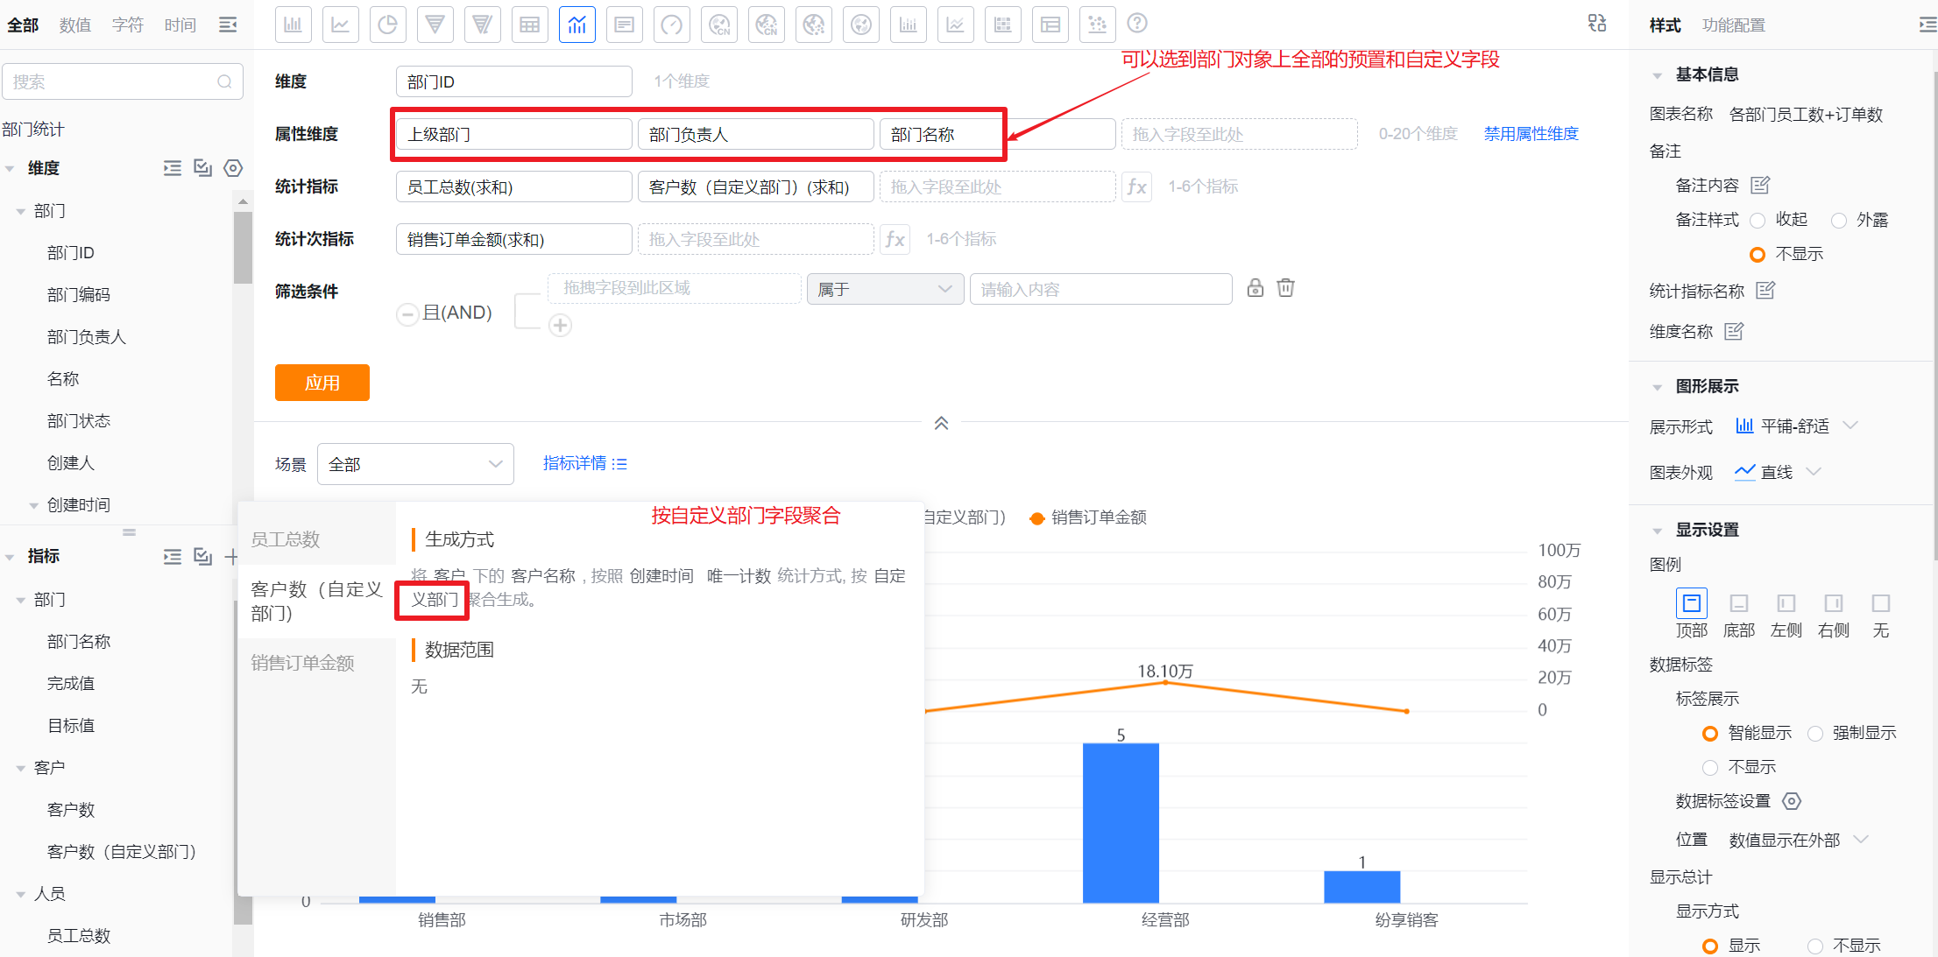Select 强制显示 label option
This screenshot has width=1938, height=957.
click(x=1815, y=733)
